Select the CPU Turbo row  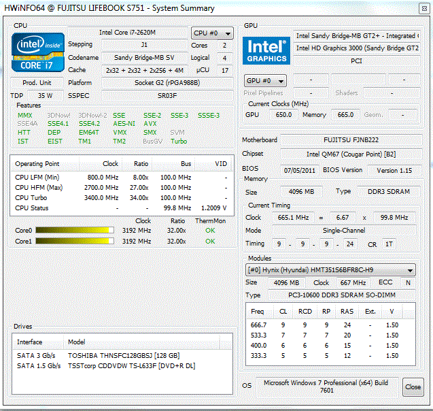(122, 198)
